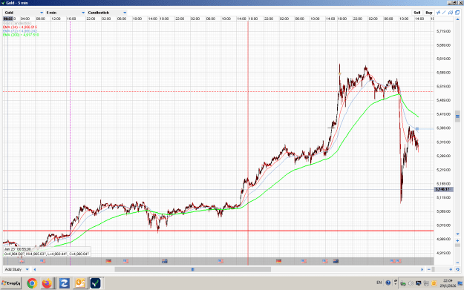Reset chart view with refresh icon
The height and width of the screenshot is (290, 464).
(457, 269)
